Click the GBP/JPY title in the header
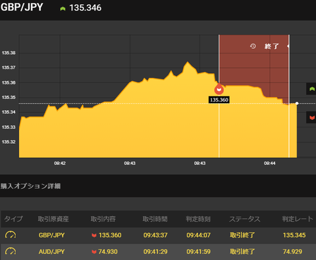Viewport: 316px width, 260px height. pyautogui.click(x=22, y=7)
